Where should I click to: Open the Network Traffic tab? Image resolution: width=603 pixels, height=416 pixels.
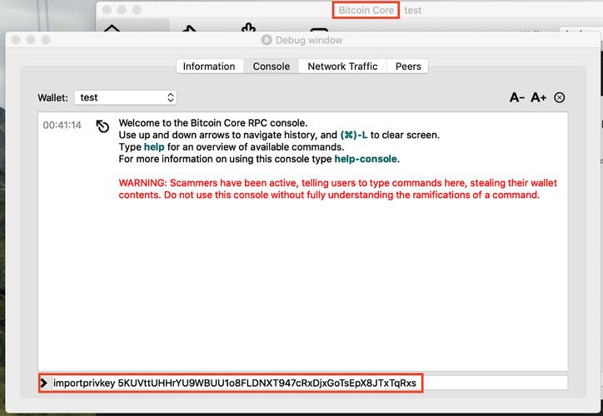pos(342,67)
